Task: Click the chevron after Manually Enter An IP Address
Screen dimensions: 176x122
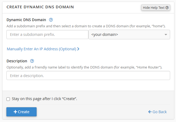Action: coord(78,49)
